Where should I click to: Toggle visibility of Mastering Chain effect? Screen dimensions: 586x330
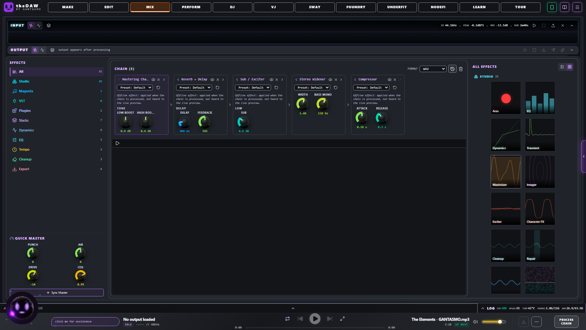pos(154,80)
